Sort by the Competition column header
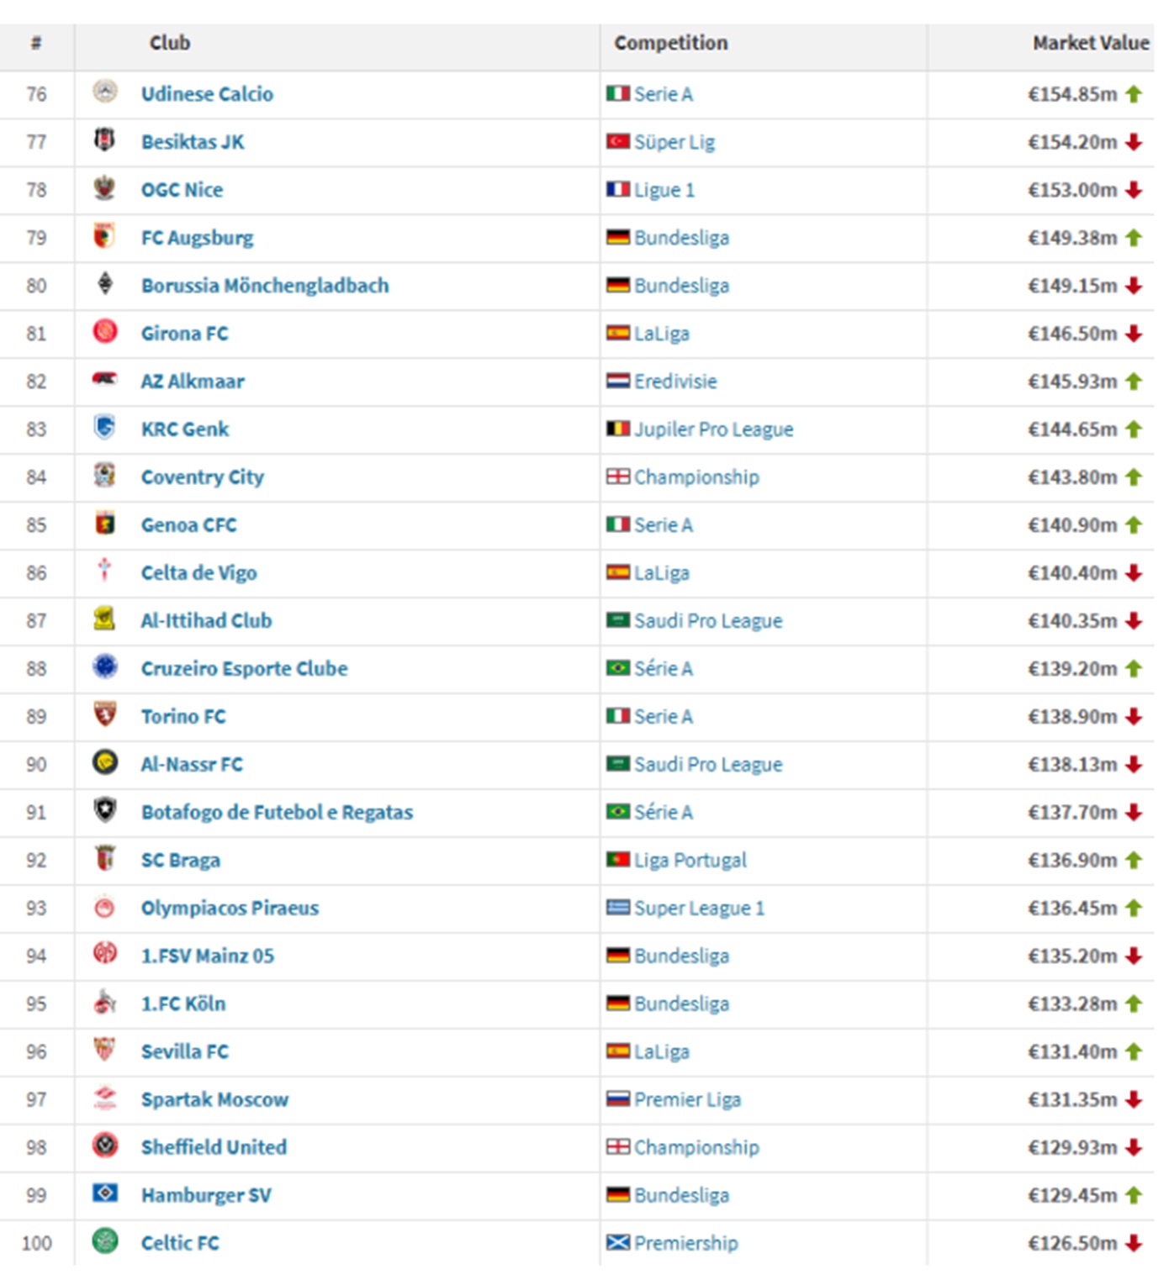1169x1280 pixels. pyautogui.click(x=670, y=43)
